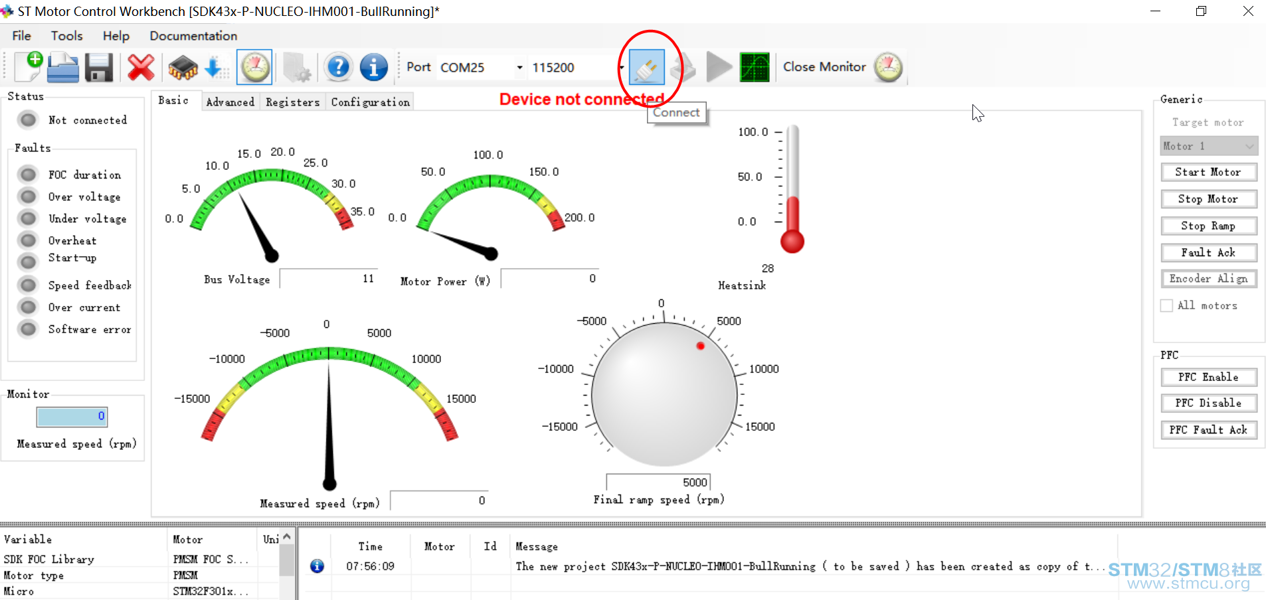1266x600 pixels.
Task: Open the Target motor dropdown showing Motor 1
Action: [x=1209, y=146]
